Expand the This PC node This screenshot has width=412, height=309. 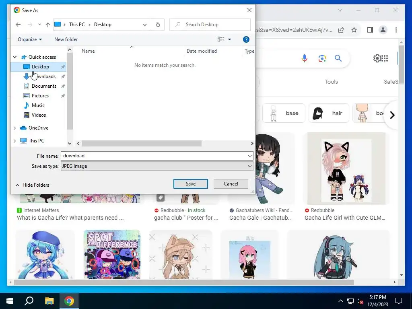coord(15,141)
